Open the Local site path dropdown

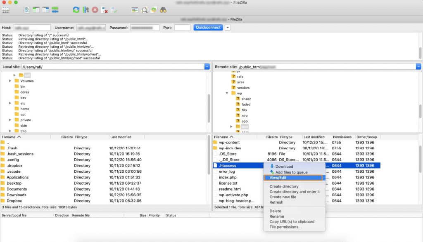[x=207, y=67]
